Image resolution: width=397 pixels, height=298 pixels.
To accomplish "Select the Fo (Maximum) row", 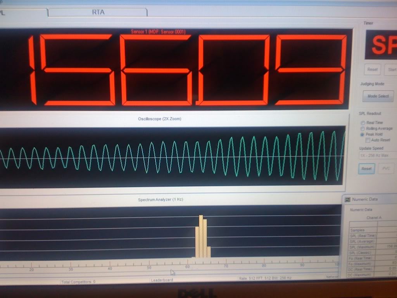I will click(373, 264).
